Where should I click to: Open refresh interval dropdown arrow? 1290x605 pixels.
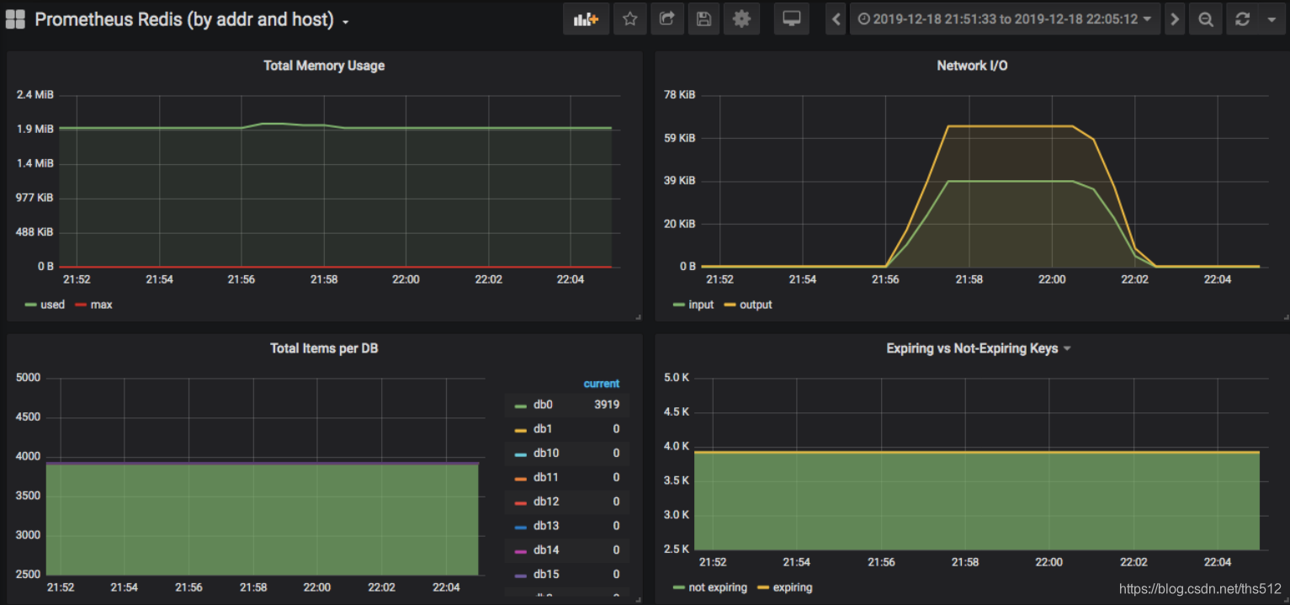tap(1271, 19)
